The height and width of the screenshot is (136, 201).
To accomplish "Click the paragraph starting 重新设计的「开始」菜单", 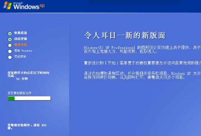I will pos(142,63).
